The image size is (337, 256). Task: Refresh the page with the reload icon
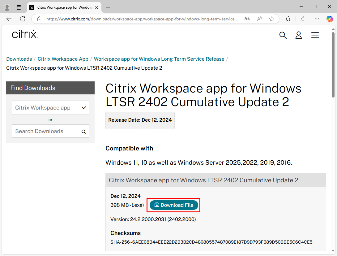[23, 19]
